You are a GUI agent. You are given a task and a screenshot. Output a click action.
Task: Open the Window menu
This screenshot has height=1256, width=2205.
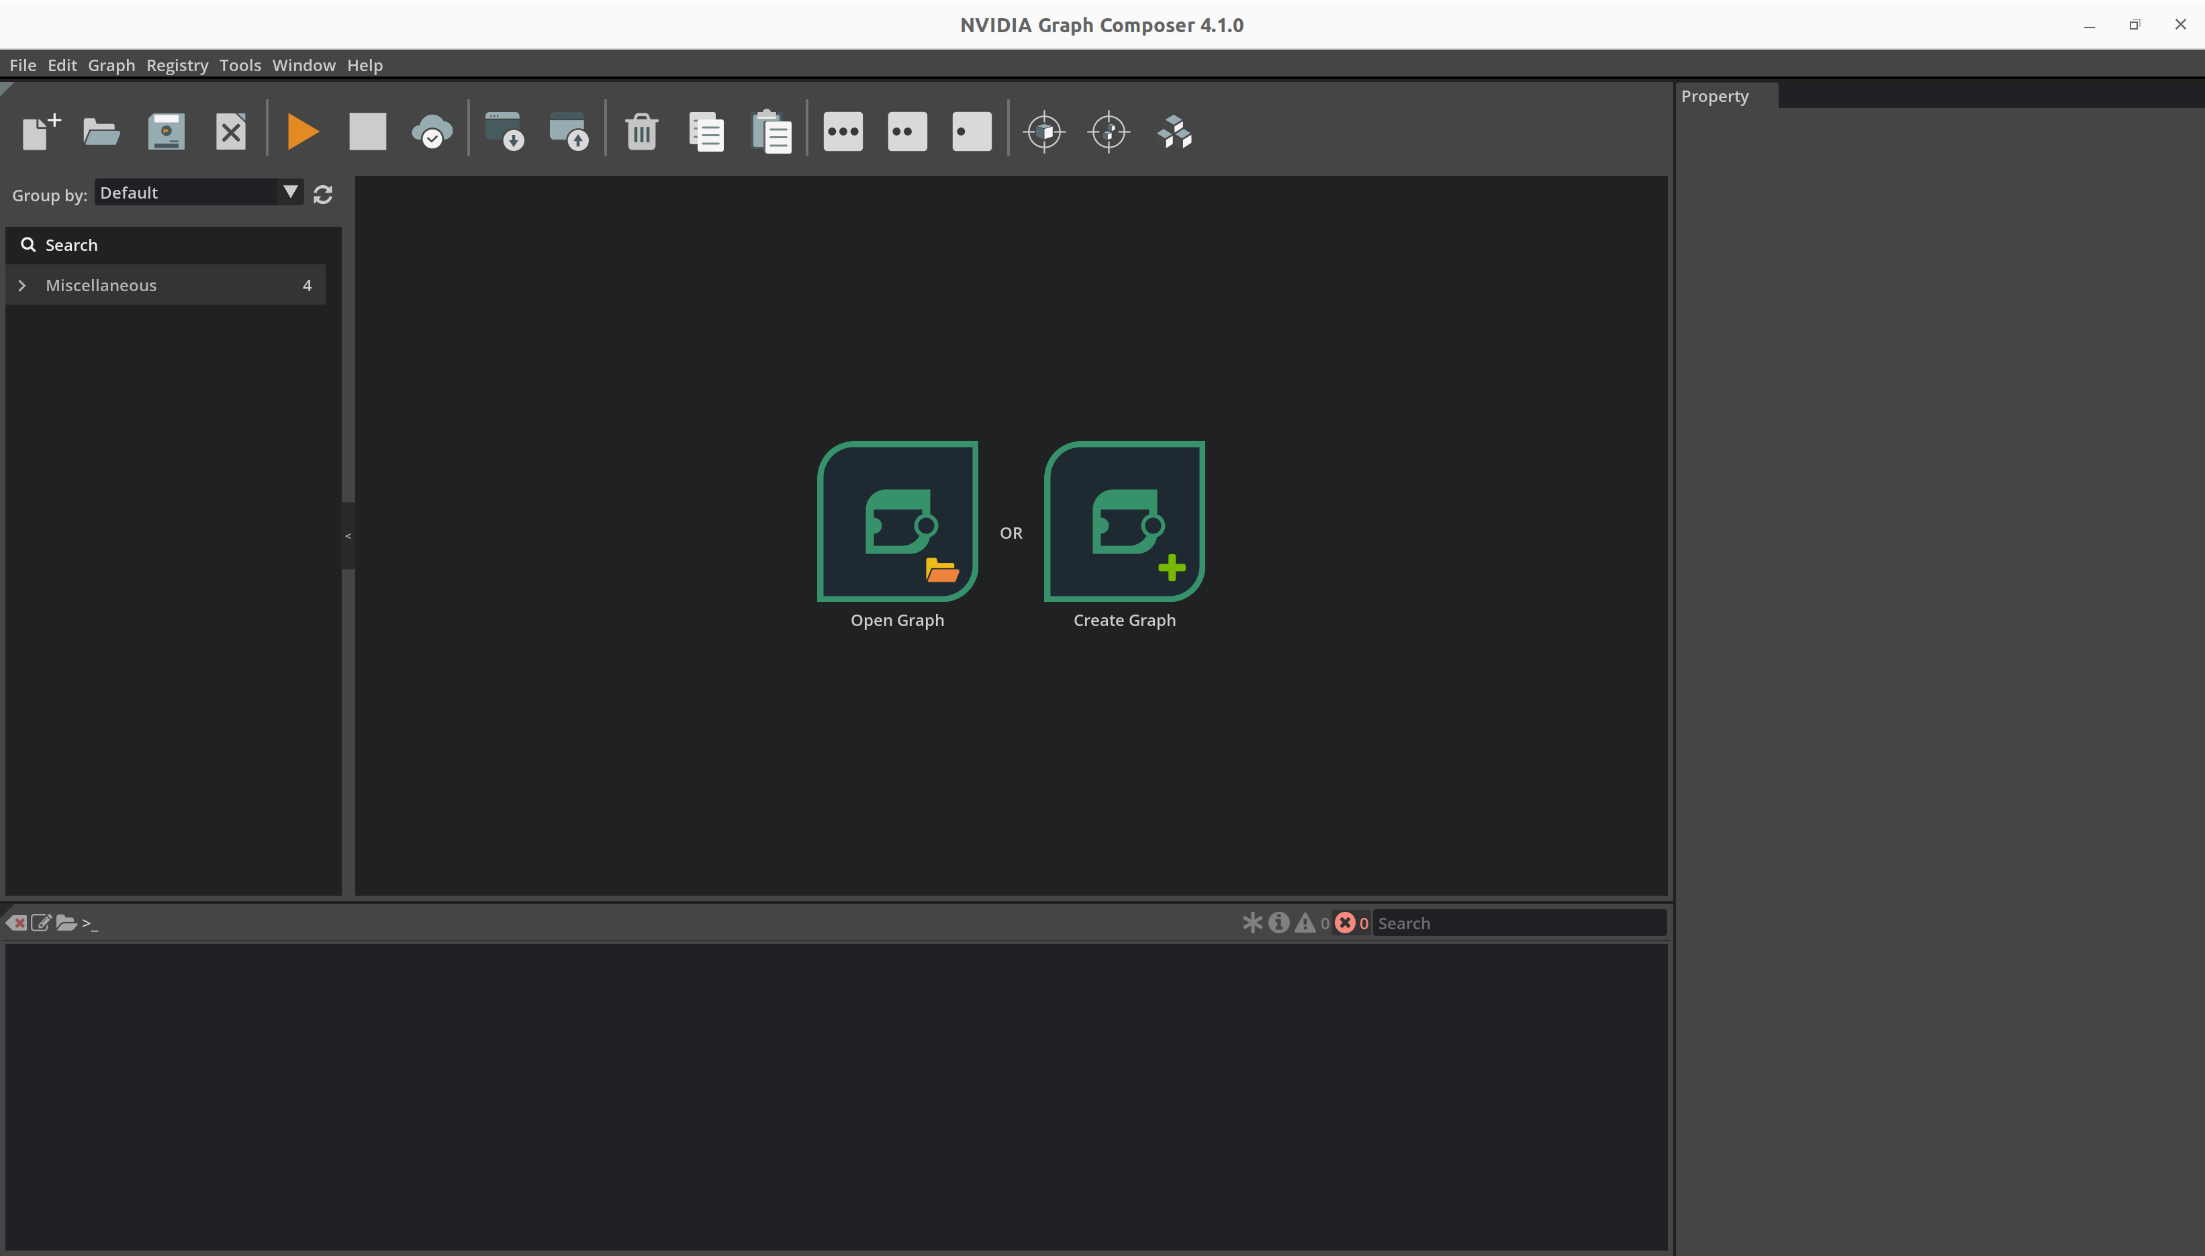pos(303,66)
